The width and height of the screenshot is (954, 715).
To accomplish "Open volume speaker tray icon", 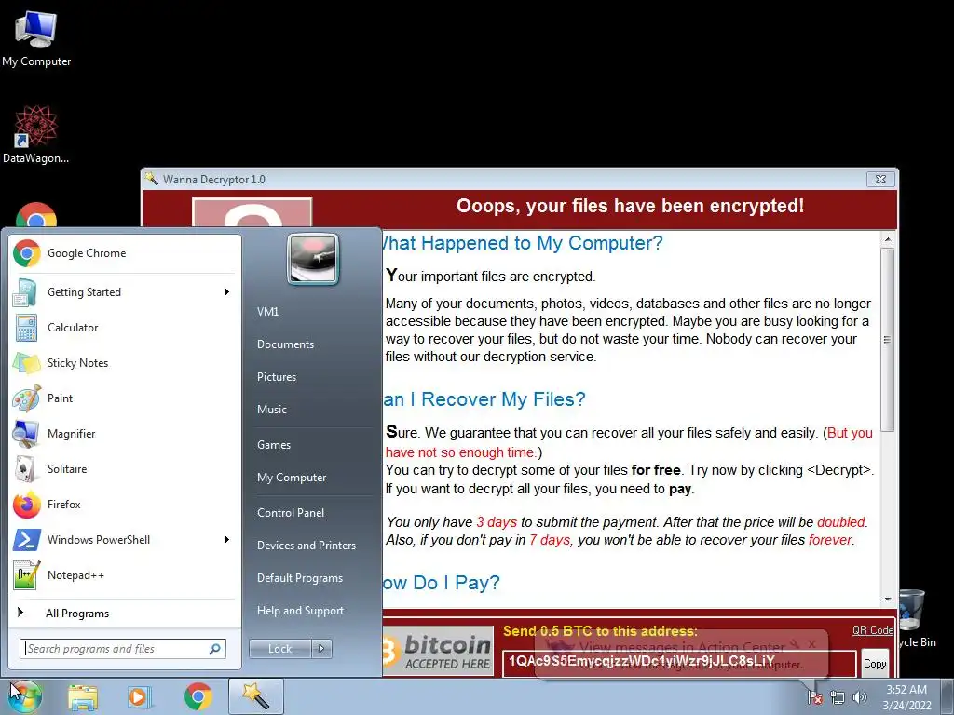I will pos(860,697).
